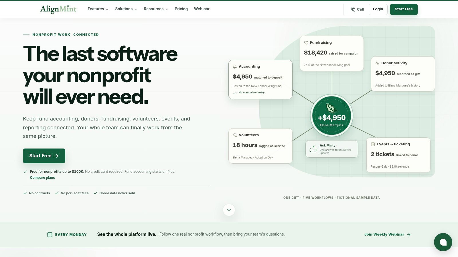Viewport: 458px width, 257px height.
Task: Click the arrow inside the hero Start Free button
Action: (x=56, y=156)
